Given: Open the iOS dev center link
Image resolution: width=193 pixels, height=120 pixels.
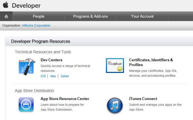Looking at the screenshot, I should (x=43, y=76).
